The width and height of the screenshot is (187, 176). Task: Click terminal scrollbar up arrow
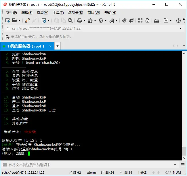(x=184, y=53)
